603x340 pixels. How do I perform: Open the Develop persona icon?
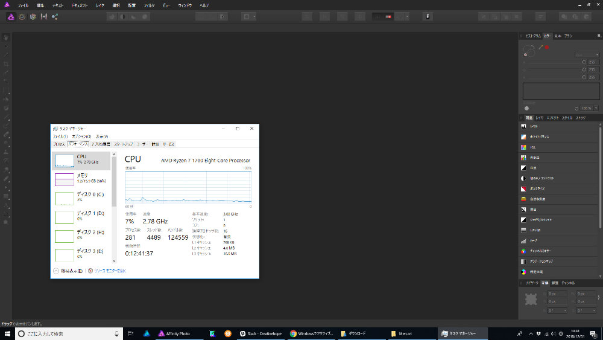click(x=33, y=16)
